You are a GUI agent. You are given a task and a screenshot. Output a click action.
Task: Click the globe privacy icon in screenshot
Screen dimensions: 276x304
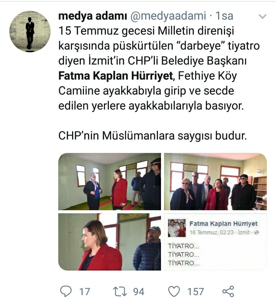257,232
